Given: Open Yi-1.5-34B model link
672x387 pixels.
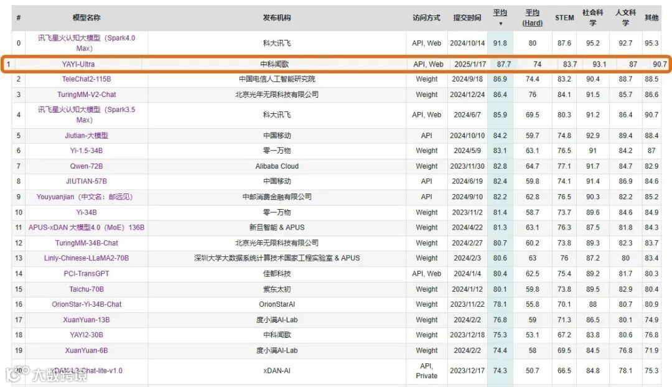Looking at the screenshot, I should coord(86,151).
